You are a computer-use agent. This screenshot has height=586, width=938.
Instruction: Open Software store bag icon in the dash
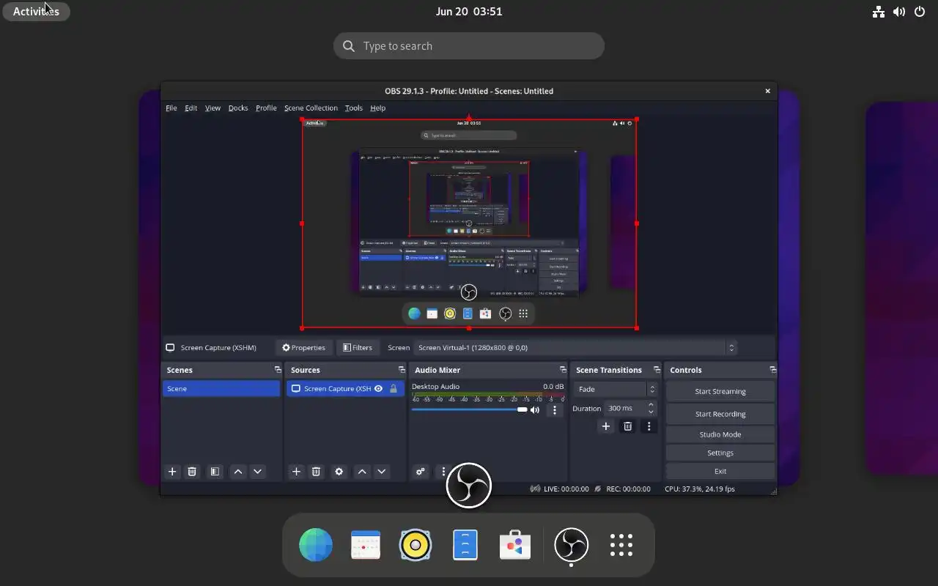coord(515,545)
